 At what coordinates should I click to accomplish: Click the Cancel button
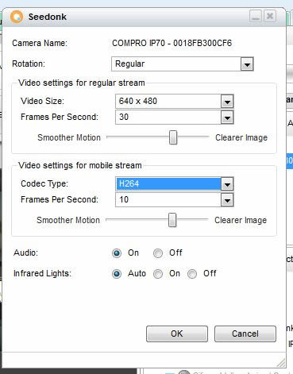[245, 334]
